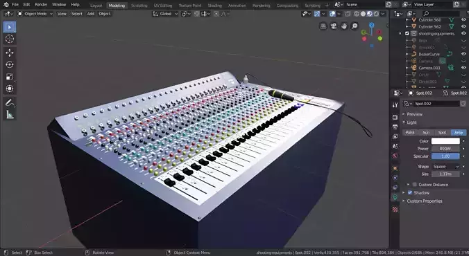Select the Annotate pencil tool
Image resolution: width=469 pixels, height=256 pixels.
click(10, 102)
